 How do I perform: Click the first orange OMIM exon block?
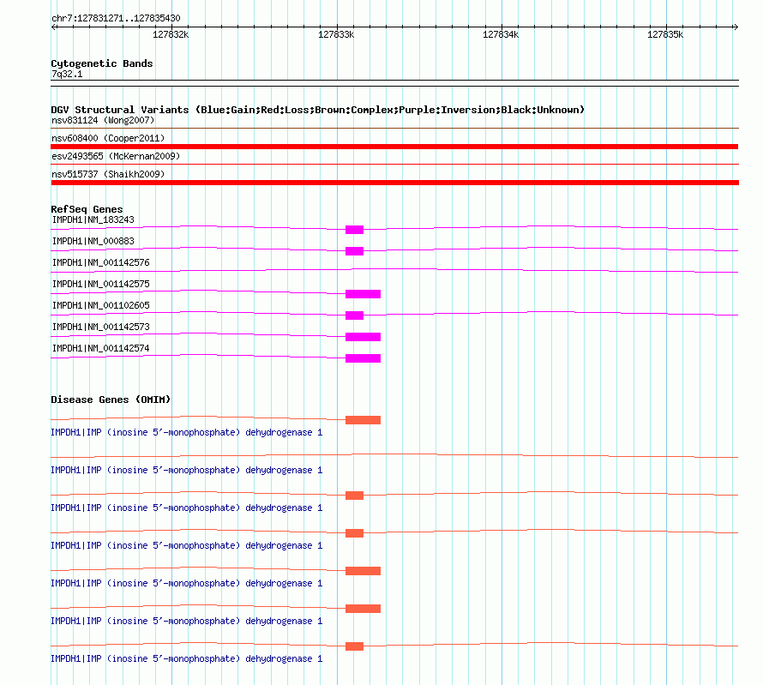click(363, 420)
